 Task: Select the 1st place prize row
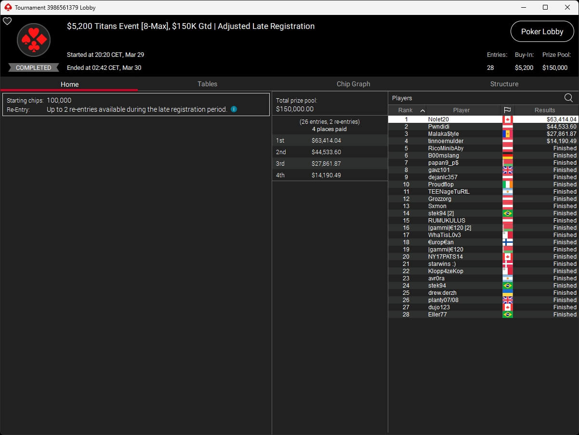[x=329, y=141]
